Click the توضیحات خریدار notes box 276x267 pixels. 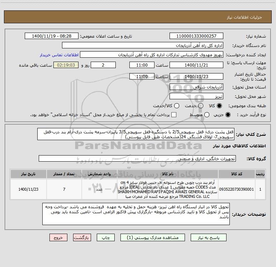click(136, 214)
